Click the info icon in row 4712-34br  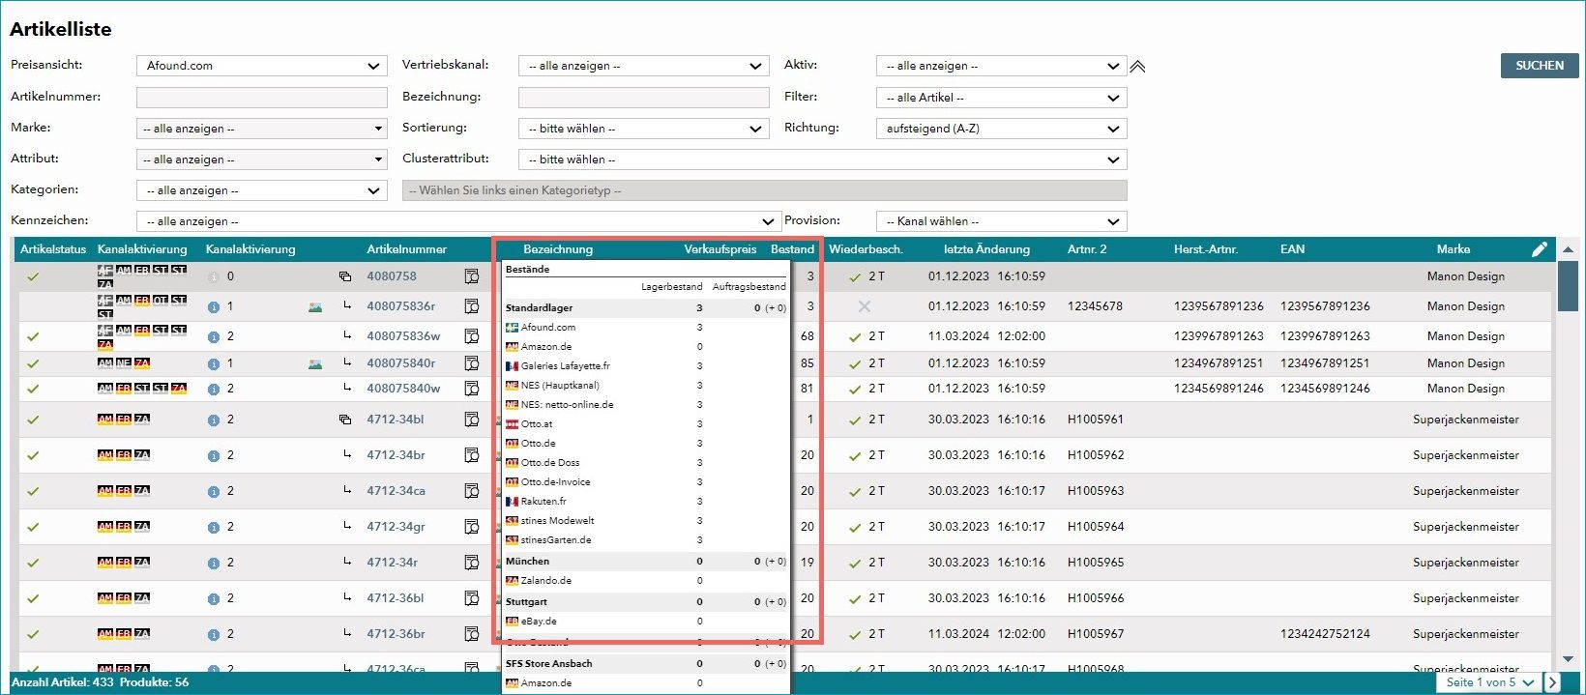(214, 455)
